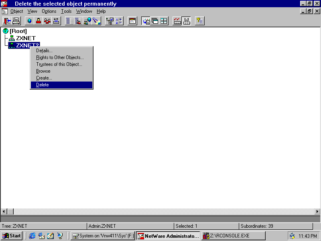Switch to Z:\RCONSOLE.EXE taskbar button

tap(233, 236)
